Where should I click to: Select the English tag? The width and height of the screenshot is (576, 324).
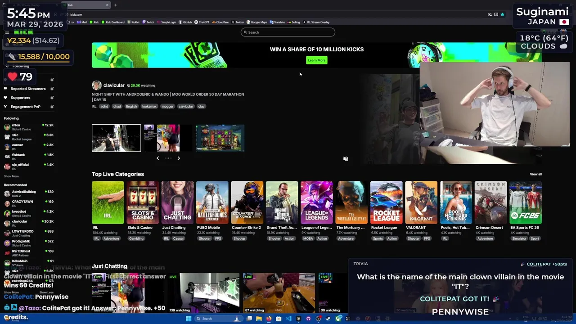click(131, 107)
